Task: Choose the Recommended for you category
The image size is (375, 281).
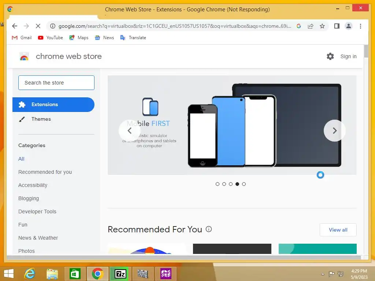Action: click(45, 172)
